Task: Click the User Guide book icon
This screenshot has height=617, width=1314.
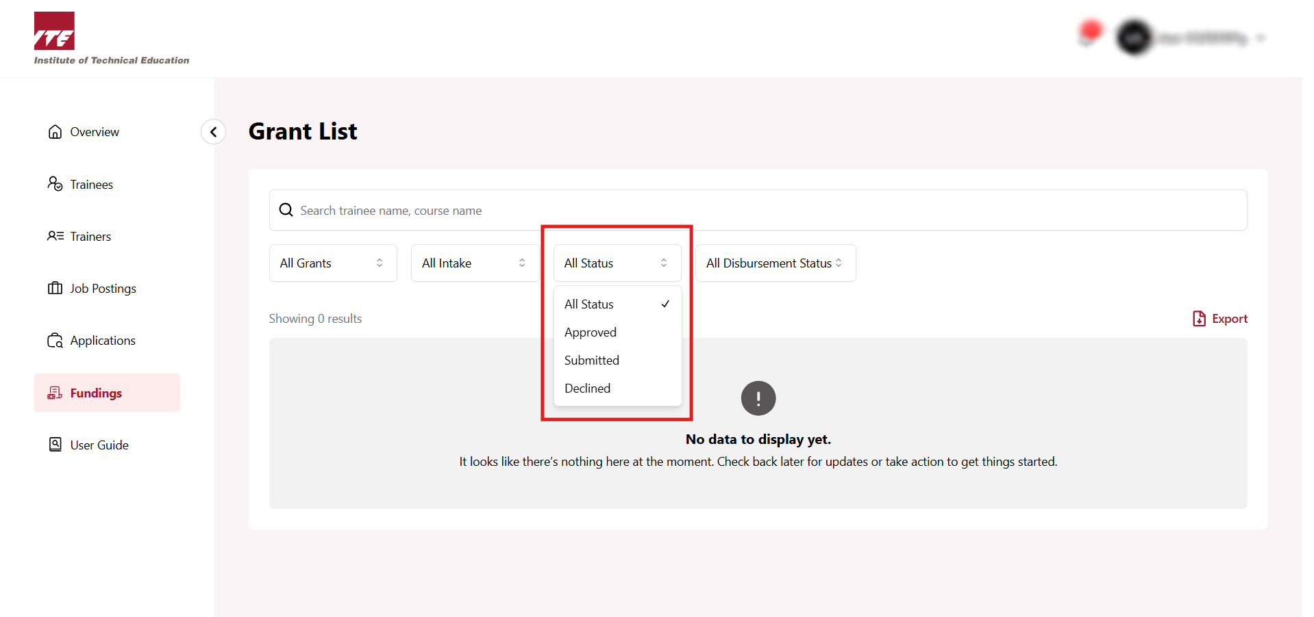Action: [55, 445]
